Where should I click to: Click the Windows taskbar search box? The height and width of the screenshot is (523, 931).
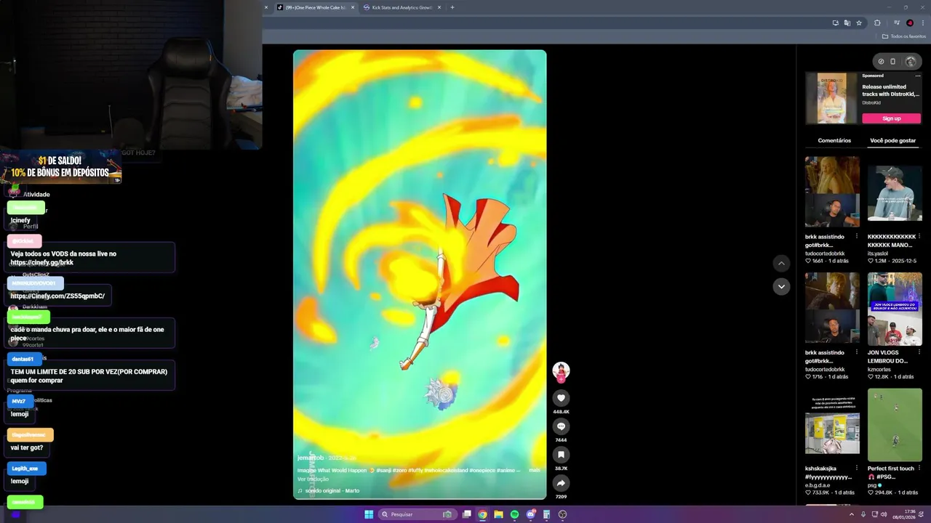click(418, 514)
